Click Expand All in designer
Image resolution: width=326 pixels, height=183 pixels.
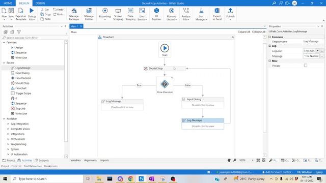[244, 32]
